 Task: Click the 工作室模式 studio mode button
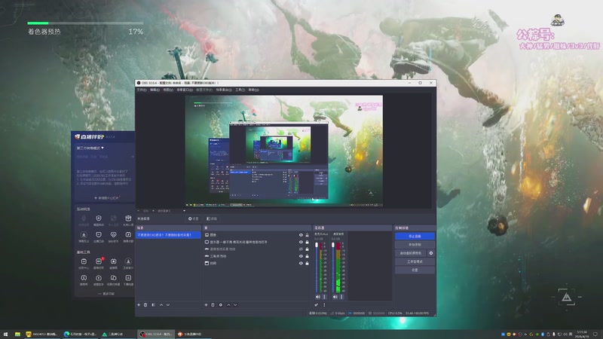(x=415, y=261)
